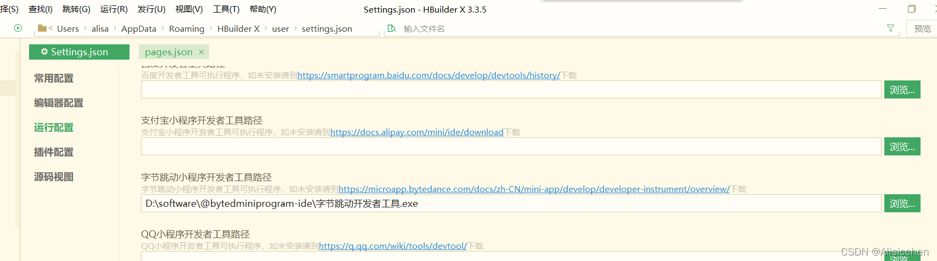
Task: Open the 跳转(G) menu
Action: (x=76, y=9)
